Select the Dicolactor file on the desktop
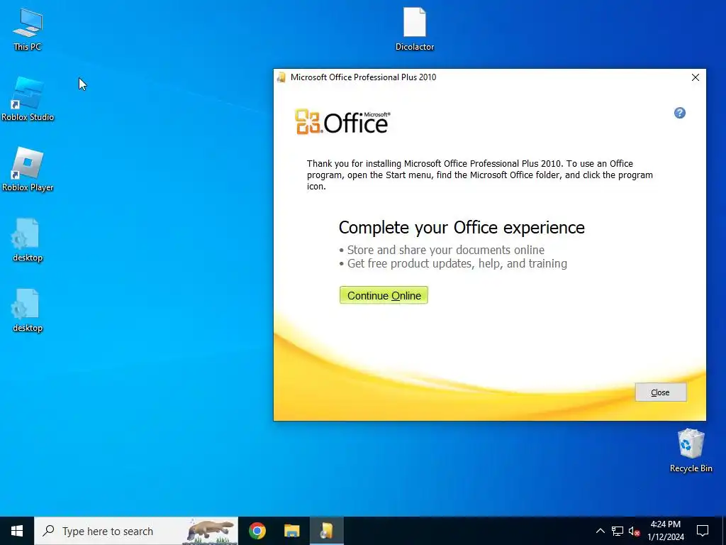The width and height of the screenshot is (726, 545). tap(414, 28)
